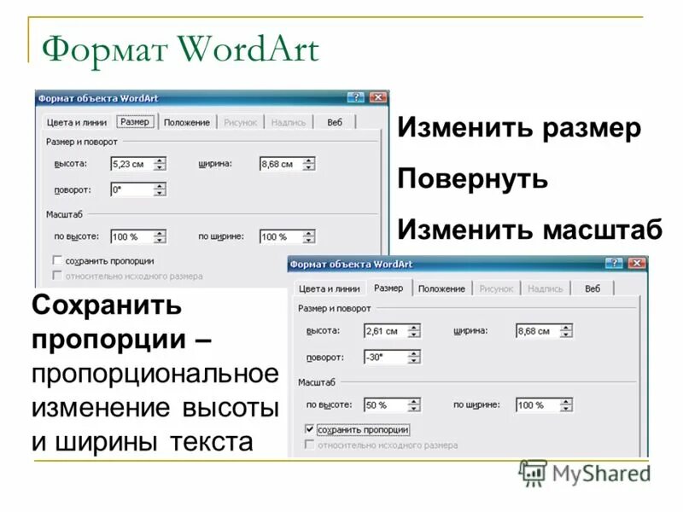The width and height of the screenshot is (683, 512).
Task: Select the Размер tab in upper dialog
Action: point(135,122)
